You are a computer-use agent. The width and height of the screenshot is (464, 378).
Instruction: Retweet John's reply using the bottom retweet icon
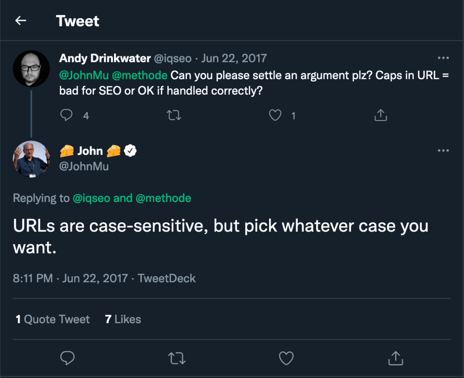pos(177,358)
